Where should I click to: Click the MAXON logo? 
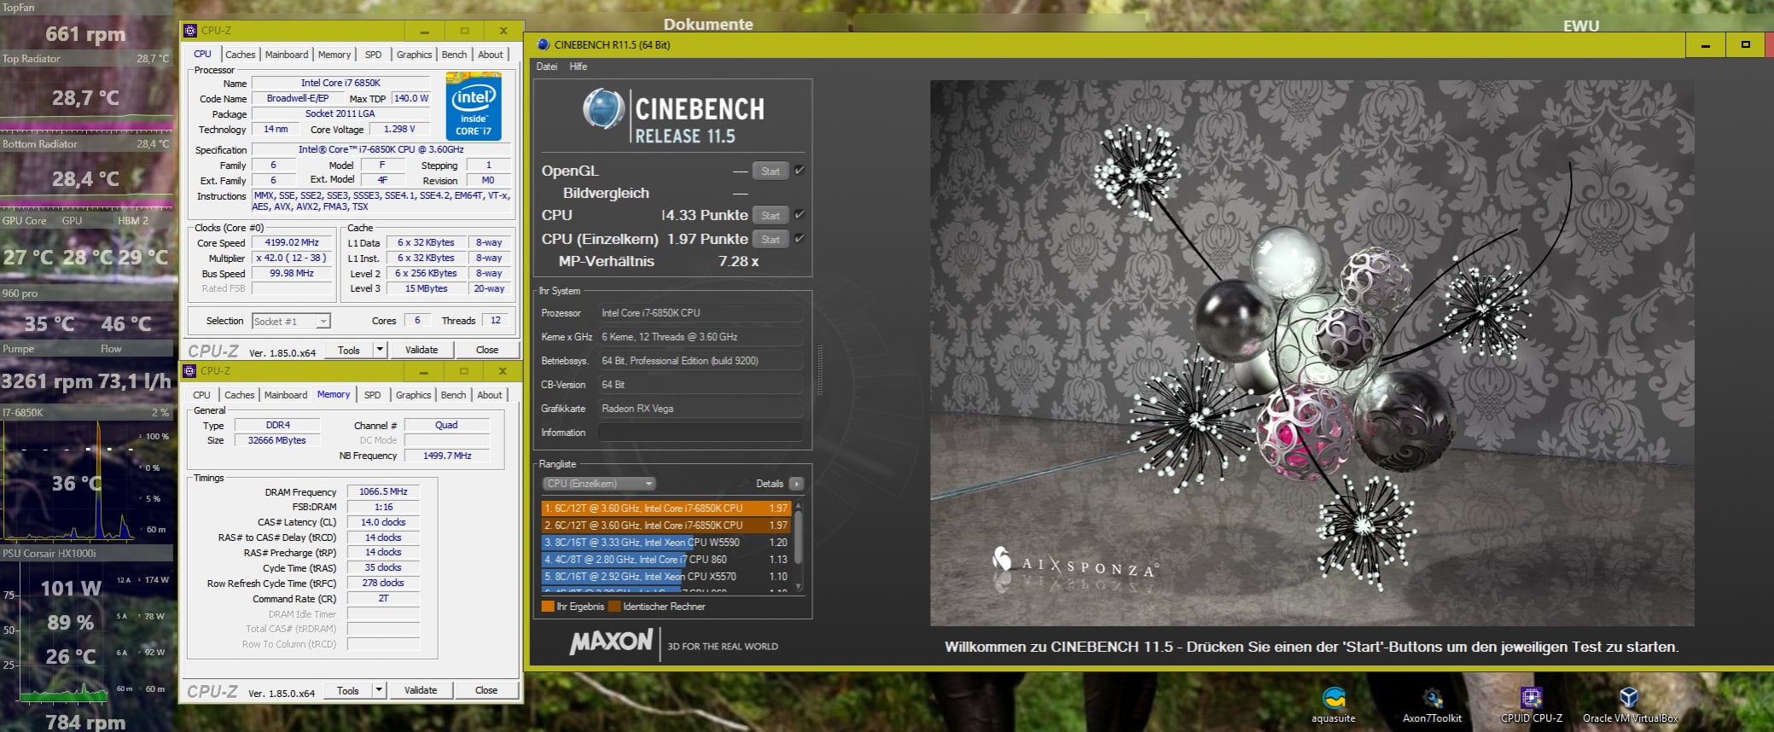[x=611, y=642]
